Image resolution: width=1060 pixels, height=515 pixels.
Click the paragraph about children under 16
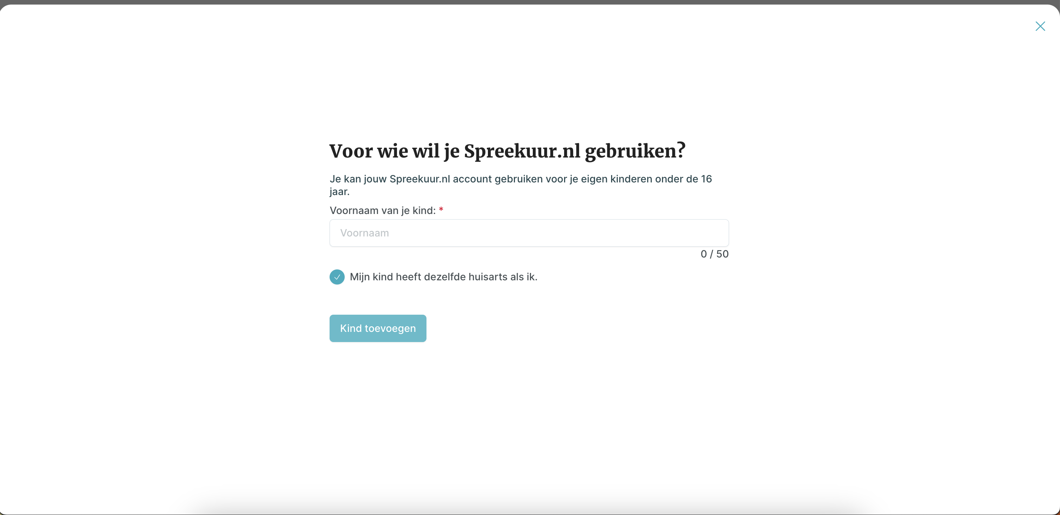(521, 185)
